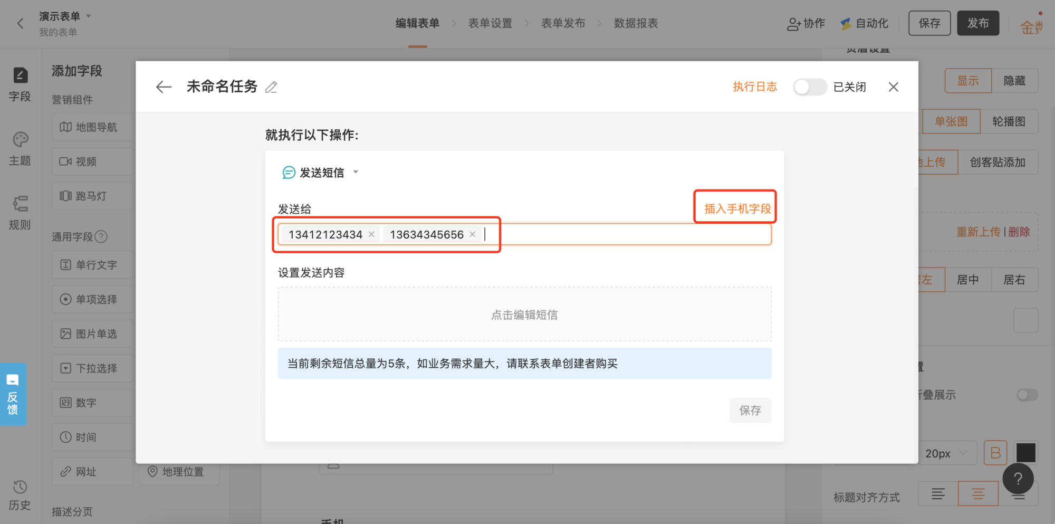Go back with the top-left arrow
The width and height of the screenshot is (1055, 524).
coord(21,23)
